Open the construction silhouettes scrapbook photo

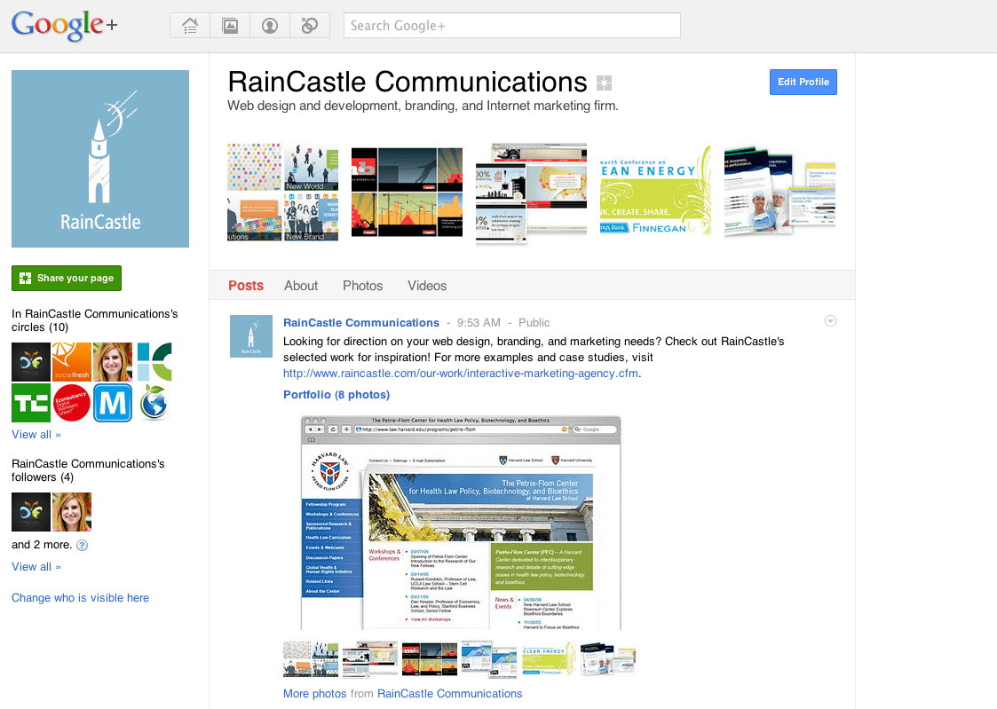tap(407, 192)
